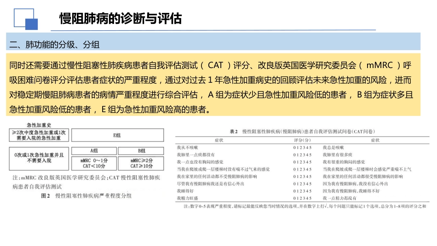Click the table footnote '注:数字0~5表现严重程度'
Screen dimensions: 437x246
(305, 206)
